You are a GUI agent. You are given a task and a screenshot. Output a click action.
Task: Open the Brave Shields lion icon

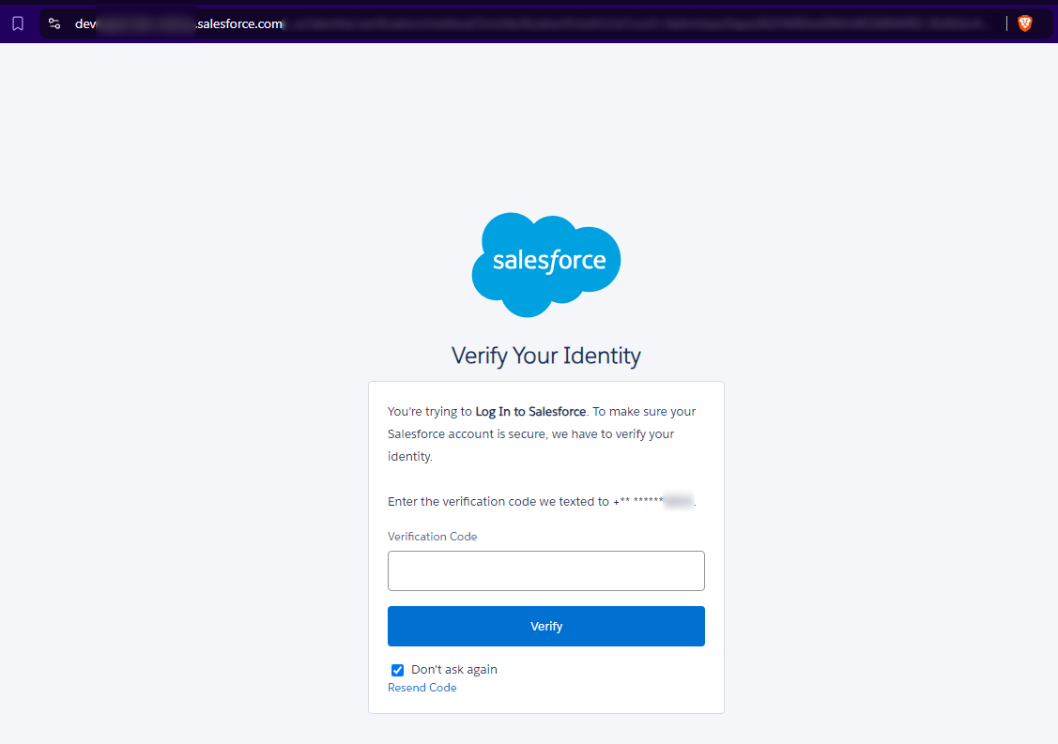1025,23
